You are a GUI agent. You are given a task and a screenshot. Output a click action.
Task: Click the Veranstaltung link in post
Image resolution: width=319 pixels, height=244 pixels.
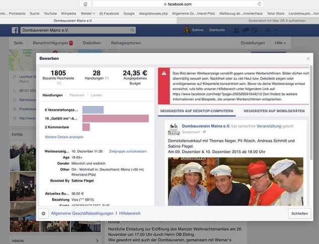click(269, 126)
